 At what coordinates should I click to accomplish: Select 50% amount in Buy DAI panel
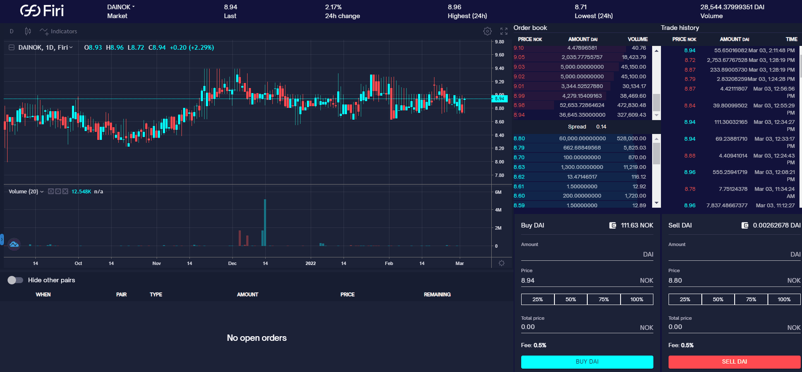(x=570, y=300)
